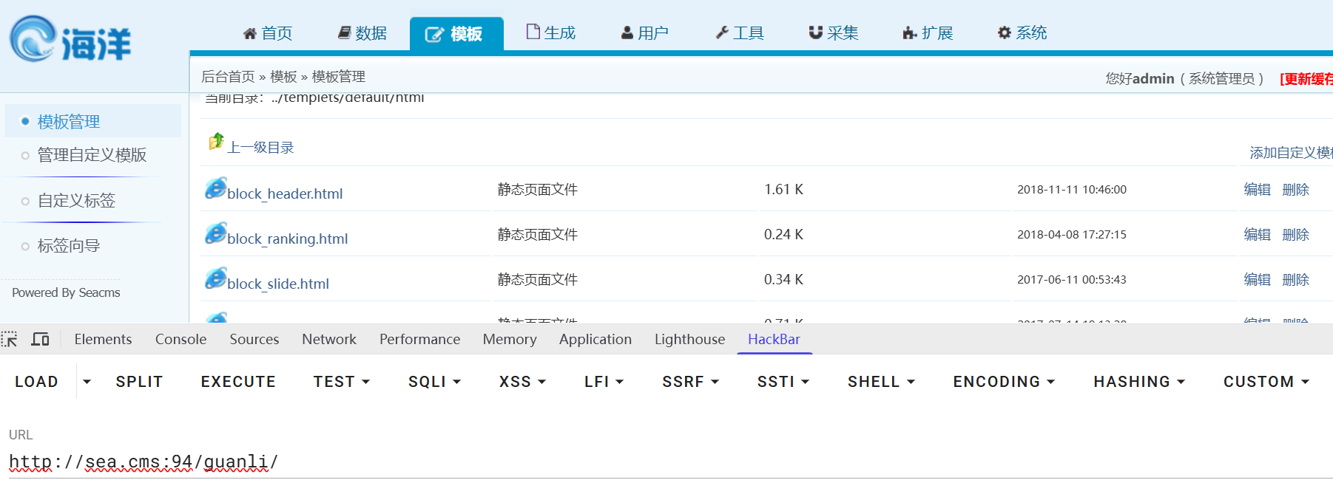Viewport: 1333px width, 480px height.
Task: Open the 首页 home nav item
Action: pos(268,33)
